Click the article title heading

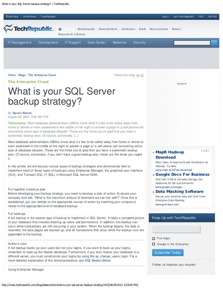62,96
